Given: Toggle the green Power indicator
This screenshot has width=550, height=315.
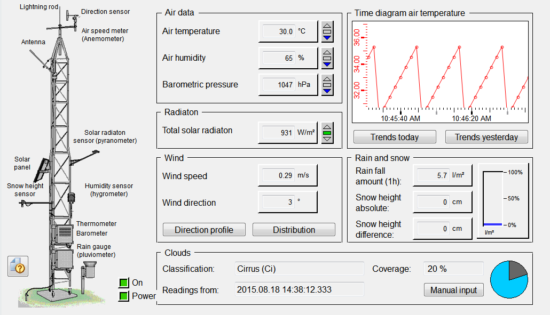Looking at the screenshot, I should coord(124,296).
